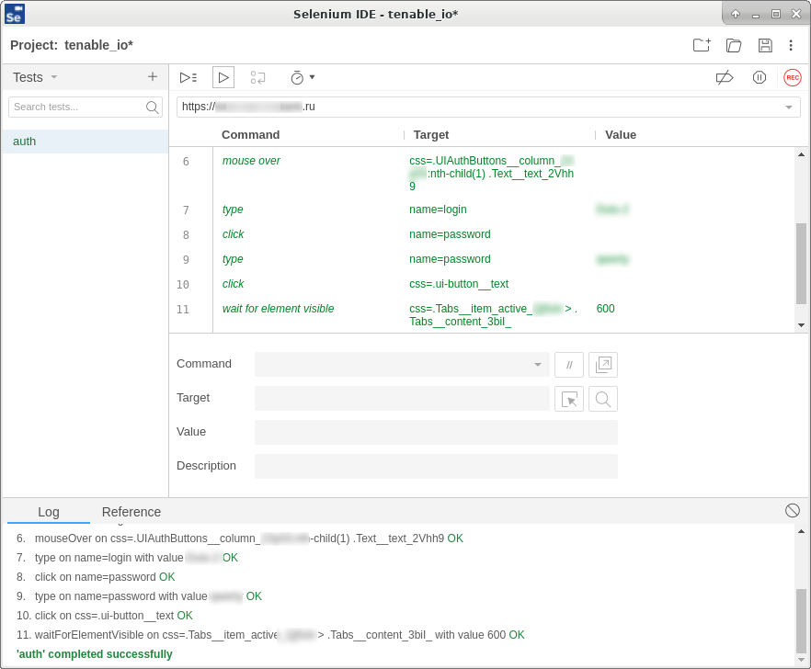Select the auth test
Screen dimensions: 811x669
point(86,142)
